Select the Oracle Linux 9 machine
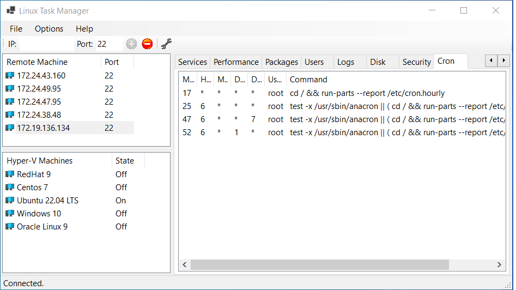Viewport: 516px width, 290px height. click(42, 227)
